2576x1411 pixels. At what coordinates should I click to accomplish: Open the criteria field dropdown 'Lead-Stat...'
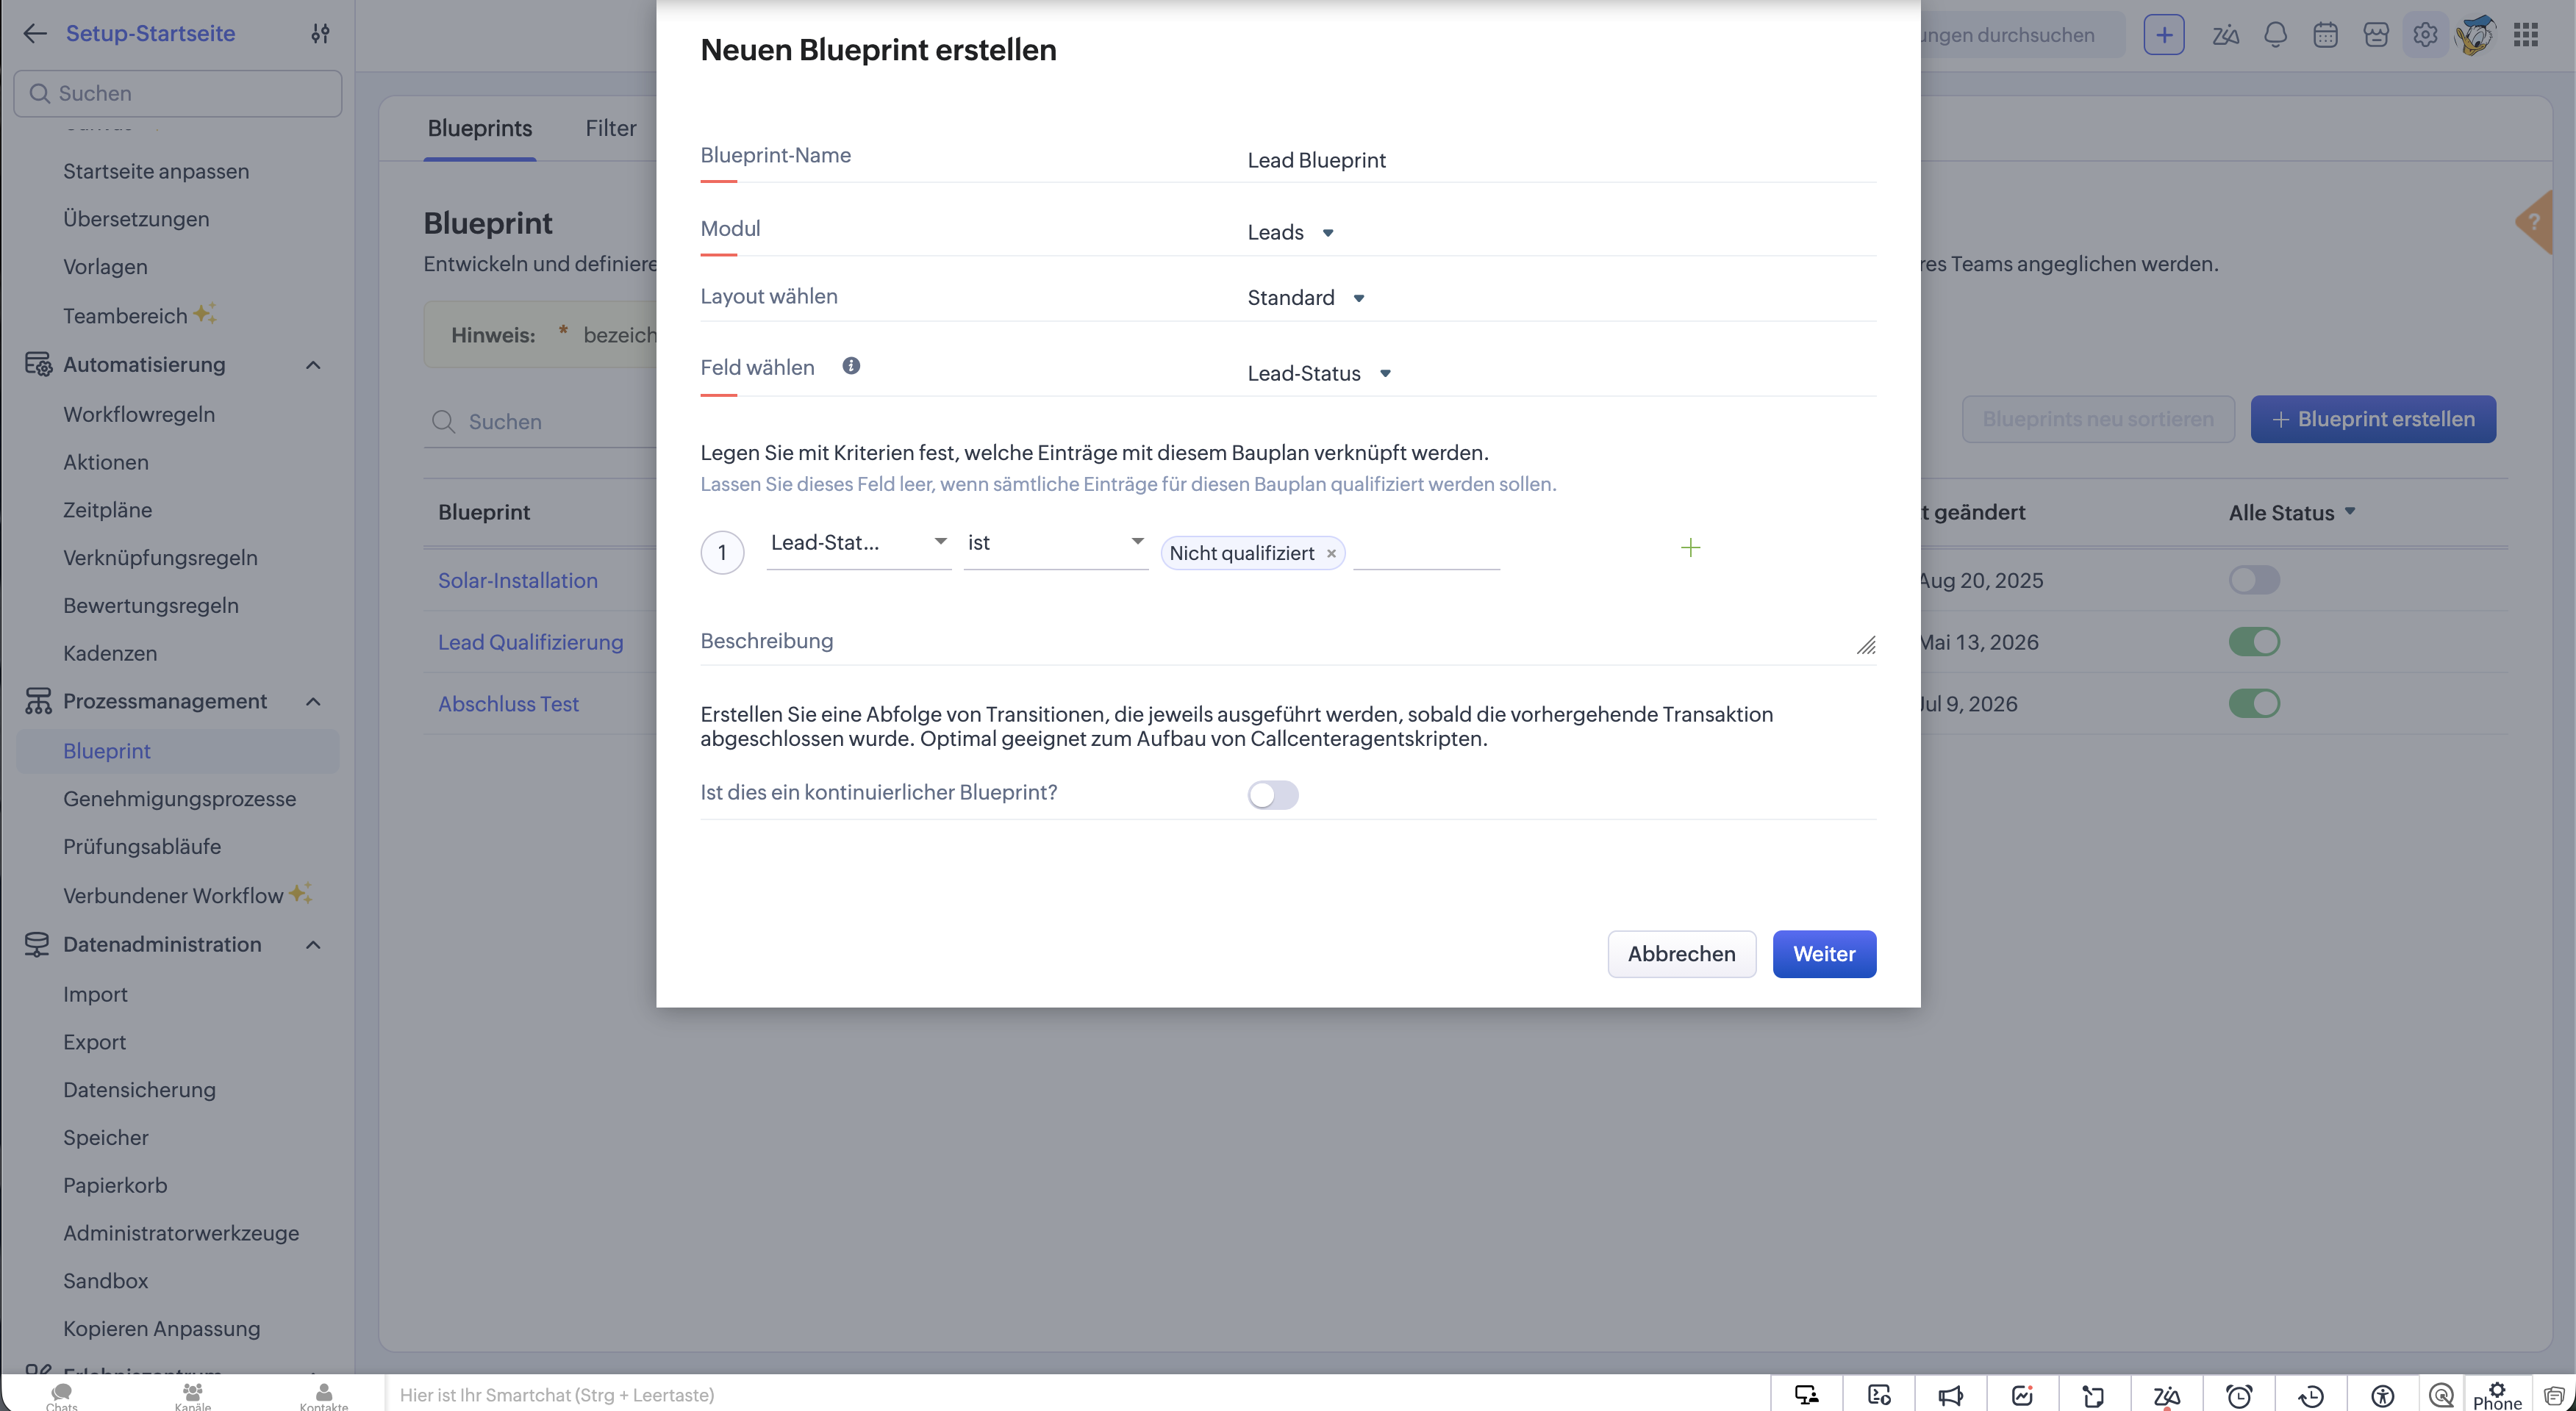point(859,544)
